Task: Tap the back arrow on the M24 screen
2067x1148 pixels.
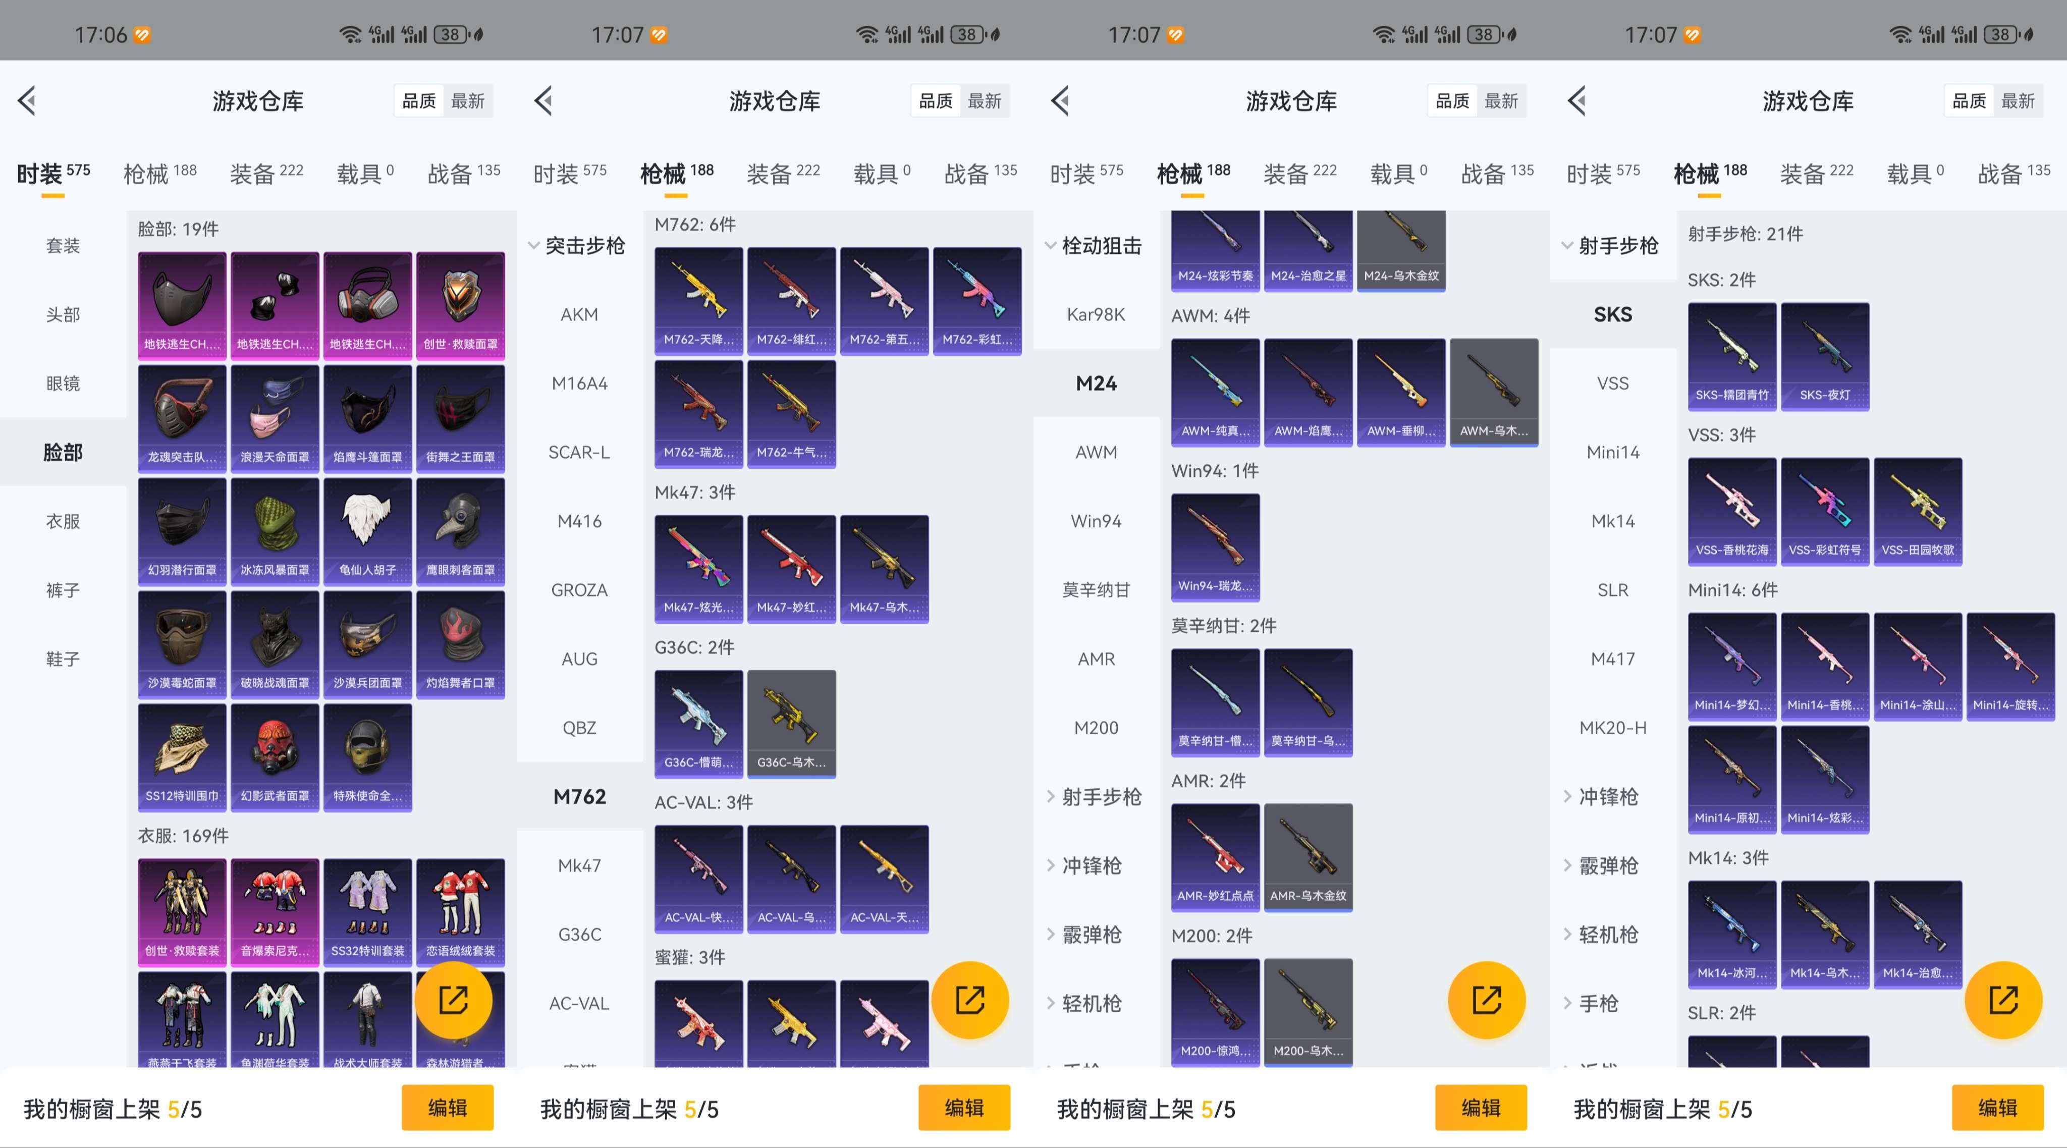Action: pos(1060,101)
